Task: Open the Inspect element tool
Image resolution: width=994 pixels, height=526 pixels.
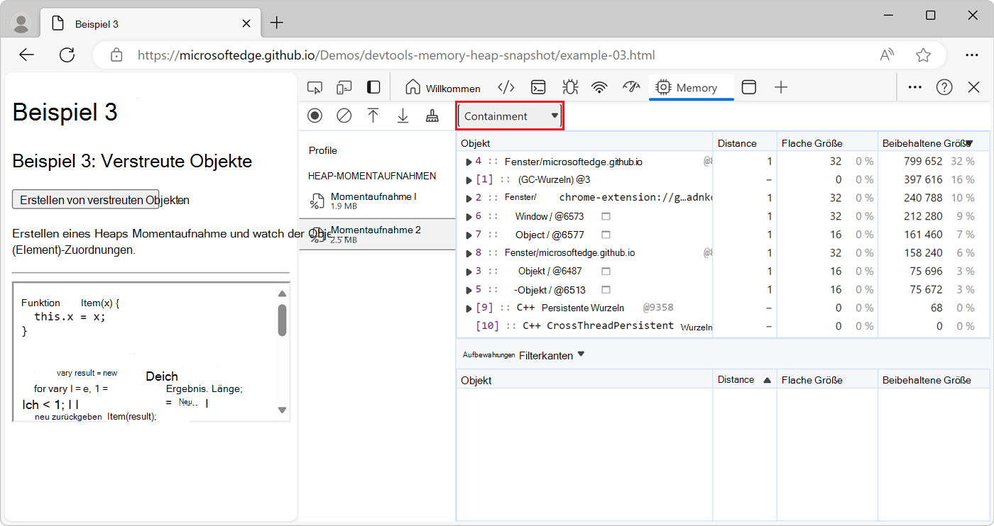Action: point(315,87)
